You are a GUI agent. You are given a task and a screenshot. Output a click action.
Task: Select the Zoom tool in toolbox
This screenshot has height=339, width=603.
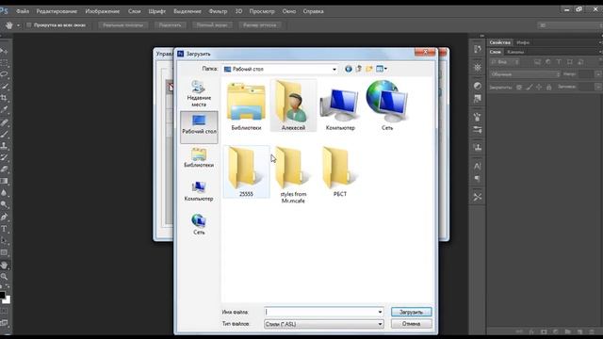coord(4,277)
